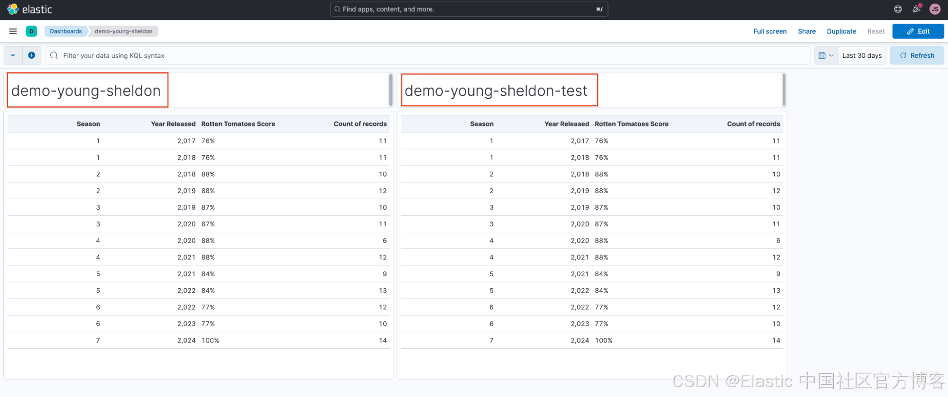This screenshot has width=948, height=397.
Task: Click scrollbar of demo-young-sheldon-test title panel
Action: pyautogui.click(x=784, y=90)
